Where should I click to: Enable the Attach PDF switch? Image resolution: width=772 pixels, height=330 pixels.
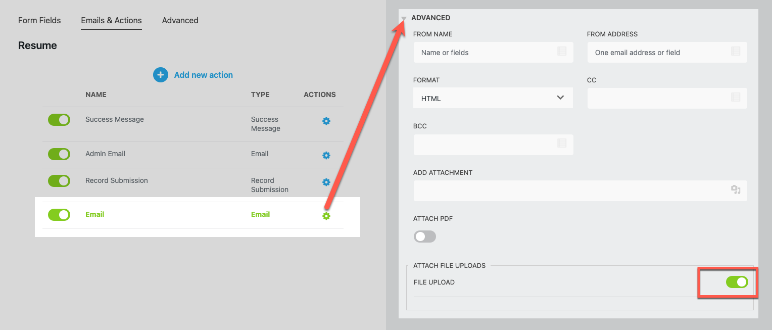click(x=424, y=237)
